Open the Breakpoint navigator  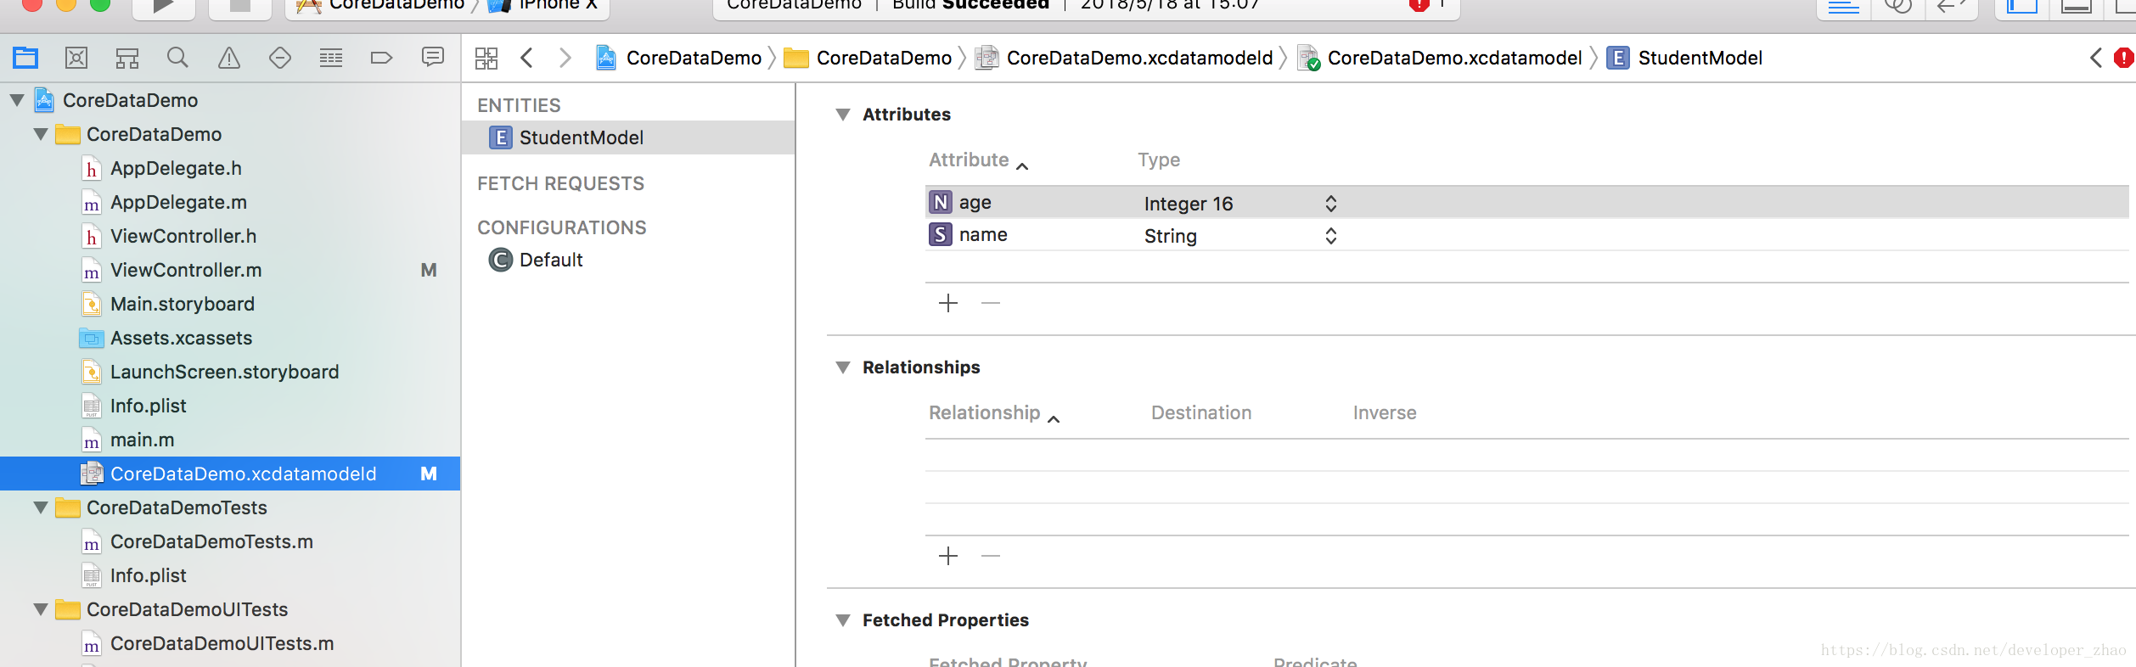[382, 58]
